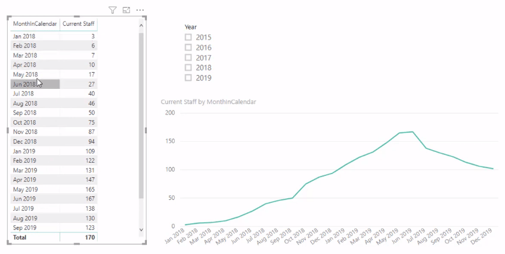The width and height of the screenshot is (505, 254).
Task: Click the Jun 2019 x-axis label
Action: [x=403, y=236]
